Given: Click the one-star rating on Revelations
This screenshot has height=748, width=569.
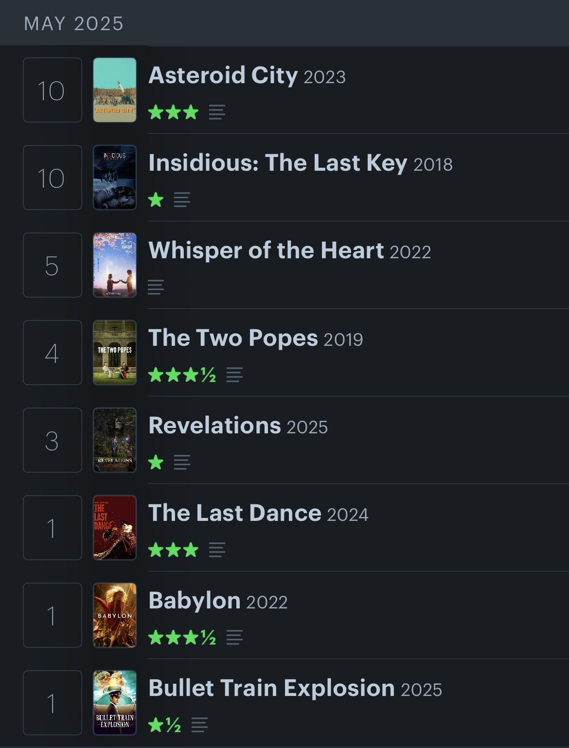Looking at the screenshot, I should [x=156, y=463].
